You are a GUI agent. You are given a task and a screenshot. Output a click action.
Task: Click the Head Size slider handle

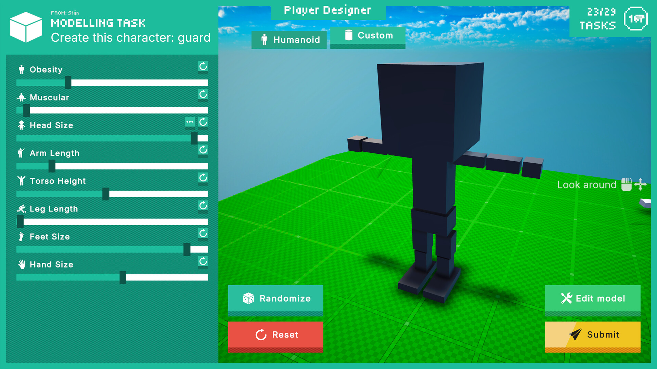(x=194, y=138)
